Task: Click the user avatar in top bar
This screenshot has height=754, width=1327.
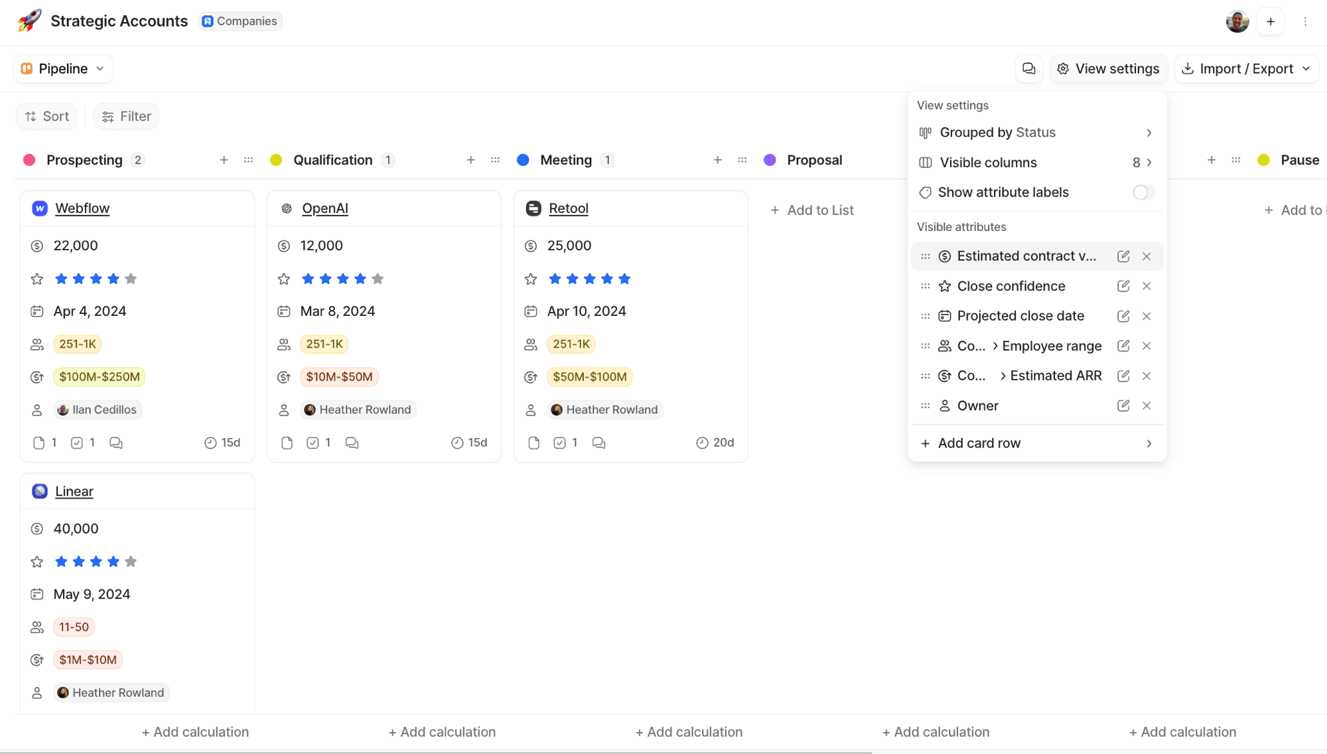Action: pyautogui.click(x=1237, y=21)
